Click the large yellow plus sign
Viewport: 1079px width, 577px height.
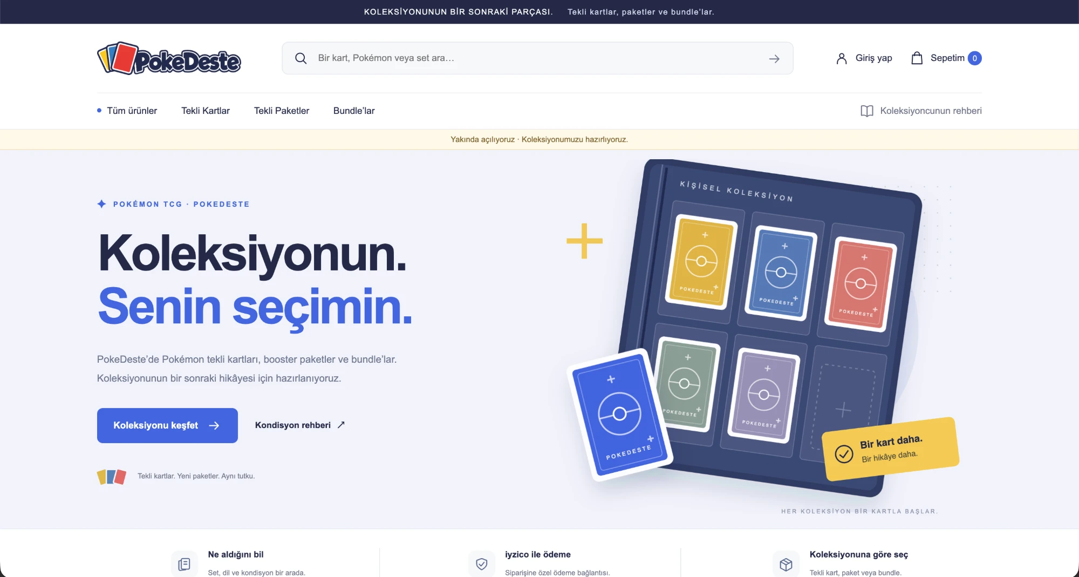(x=584, y=241)
